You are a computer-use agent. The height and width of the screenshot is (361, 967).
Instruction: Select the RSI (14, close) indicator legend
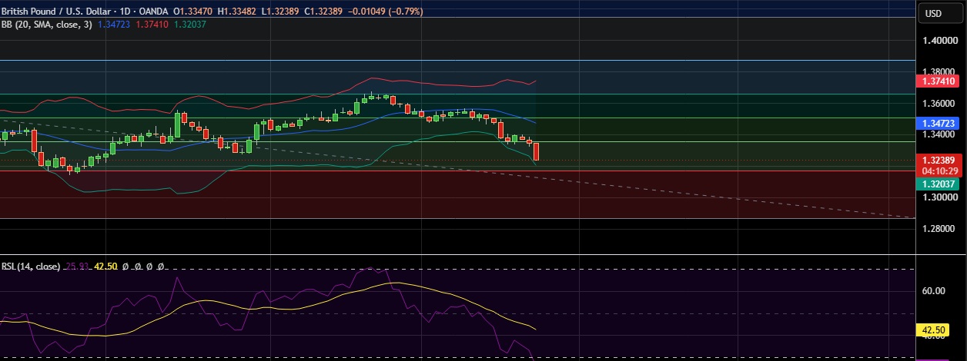pos(31,267)
